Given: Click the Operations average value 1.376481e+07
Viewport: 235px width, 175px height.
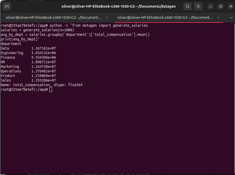Looking at the screenshot, I should (x=43, y=71).
